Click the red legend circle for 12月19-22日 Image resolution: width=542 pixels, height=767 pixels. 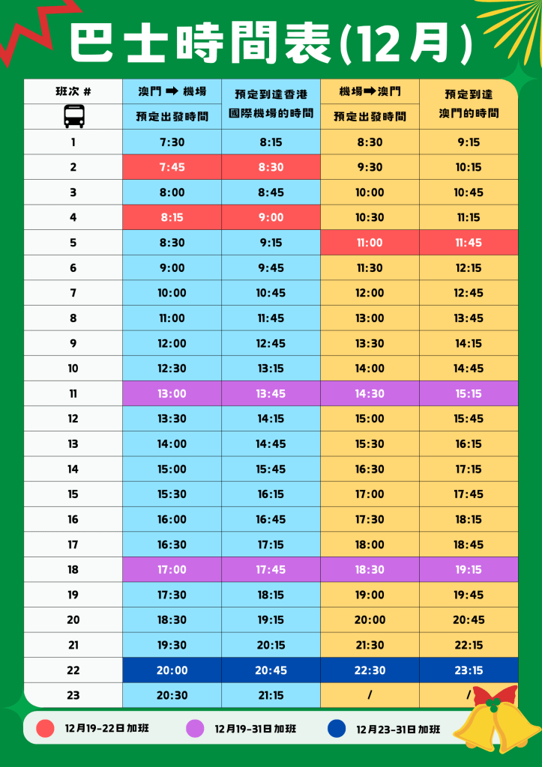46,728
